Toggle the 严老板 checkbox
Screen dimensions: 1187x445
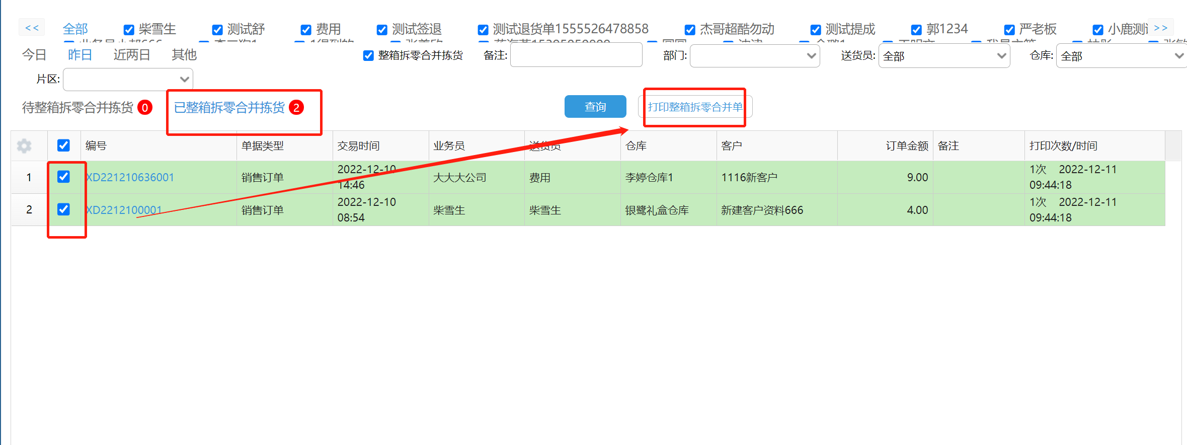pos(1009,30)
